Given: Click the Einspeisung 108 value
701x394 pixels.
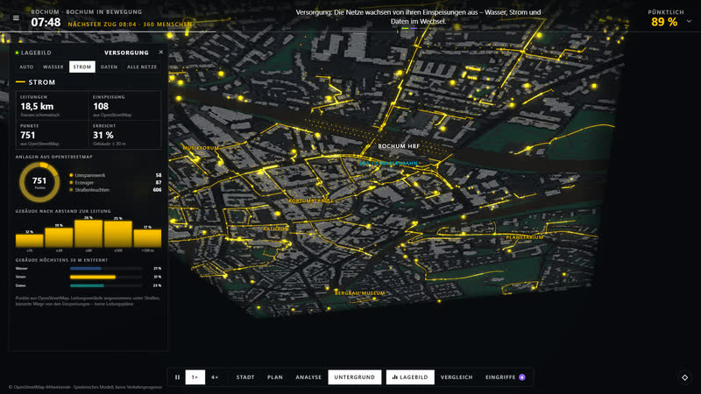Looking at the screenshot, I should [x=101, y=106].
